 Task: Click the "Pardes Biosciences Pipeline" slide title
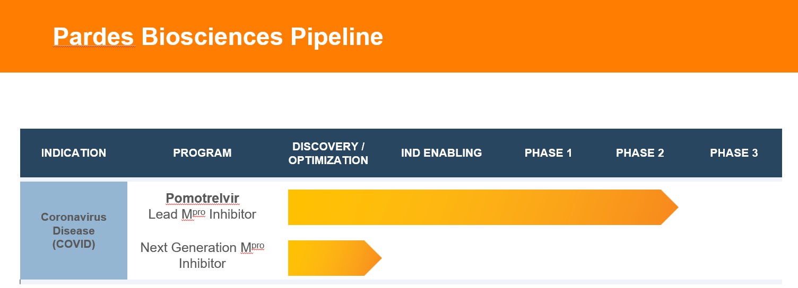218,37
